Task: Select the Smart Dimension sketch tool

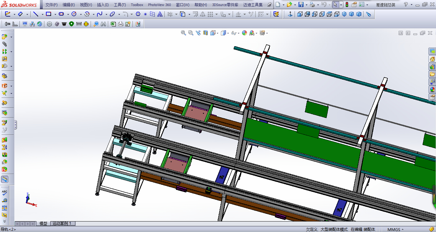Action: tap(20, 14)
